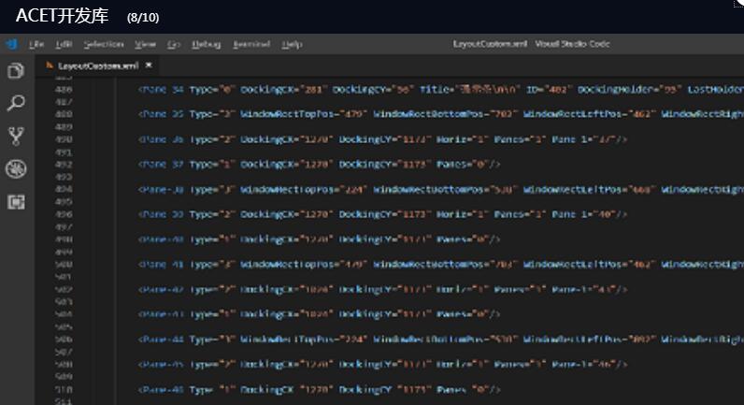
Task: Click the ACET开发库 title text
Action: (62, 16)
